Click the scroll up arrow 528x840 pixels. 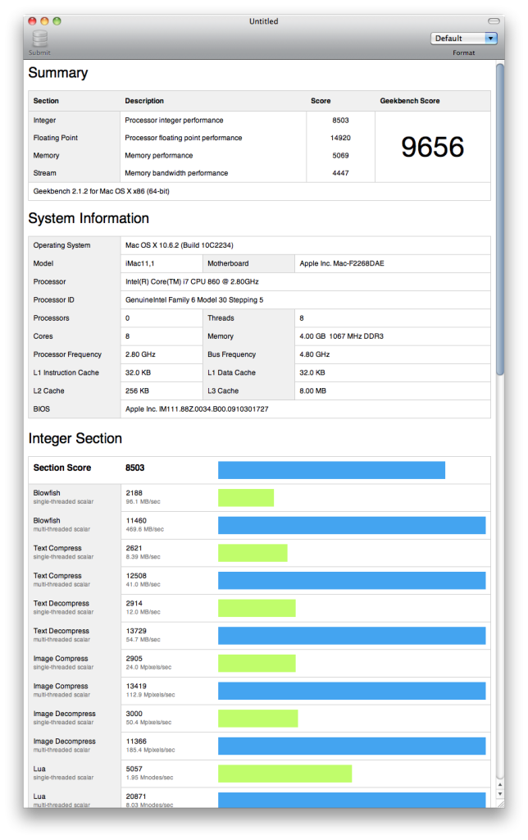click(499, 784)
